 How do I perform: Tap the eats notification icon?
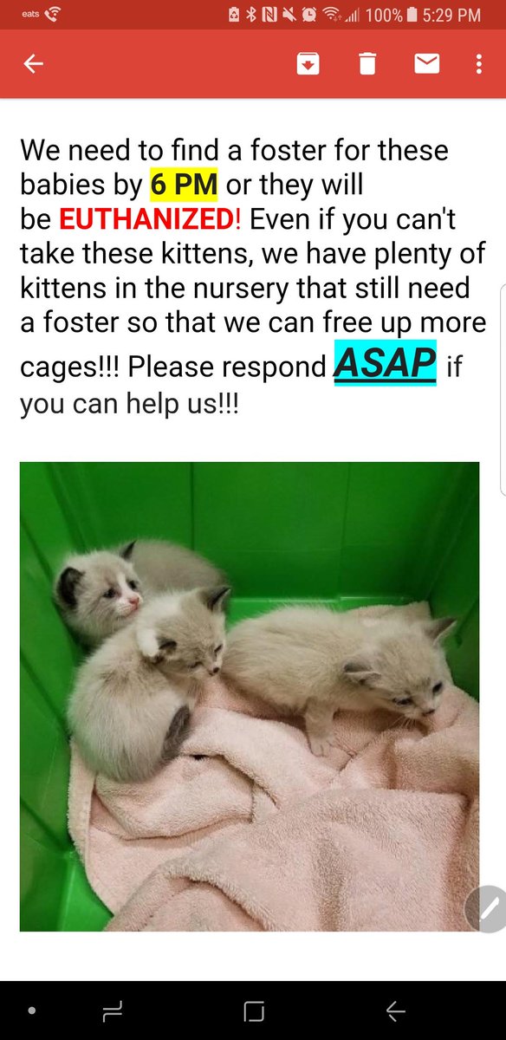29,15
